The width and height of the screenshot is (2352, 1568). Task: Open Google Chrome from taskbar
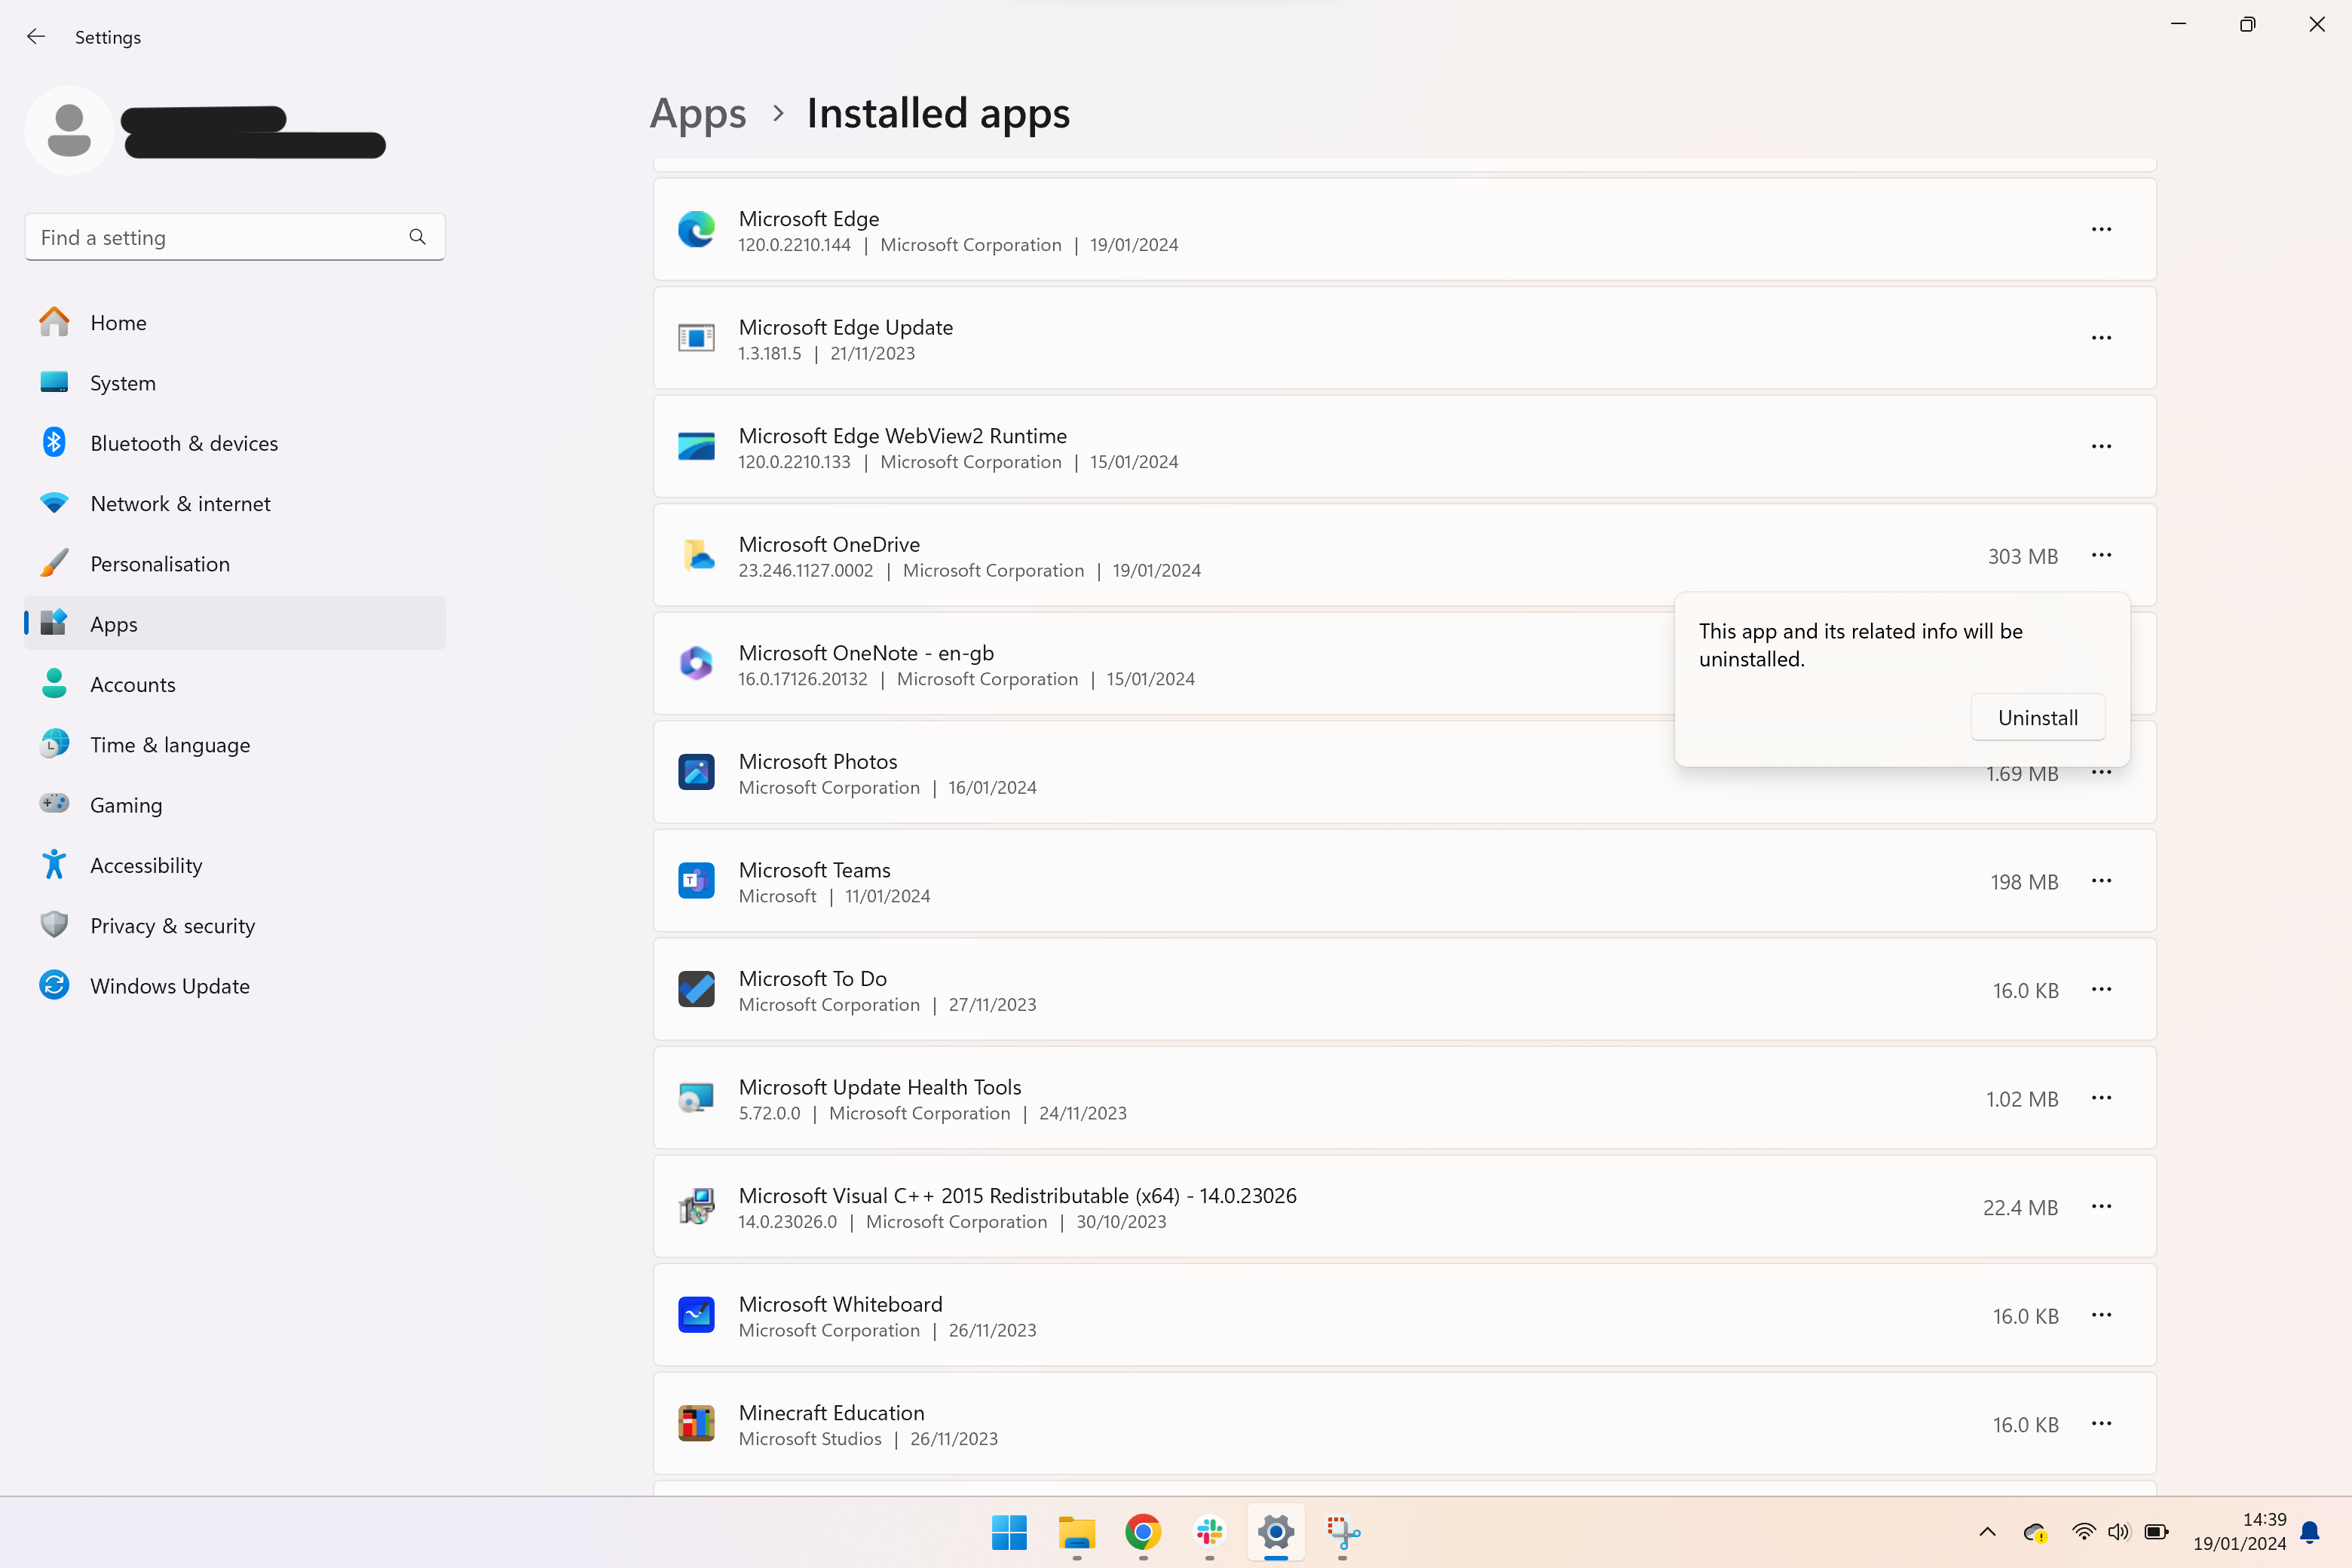coord(1143,1532)
